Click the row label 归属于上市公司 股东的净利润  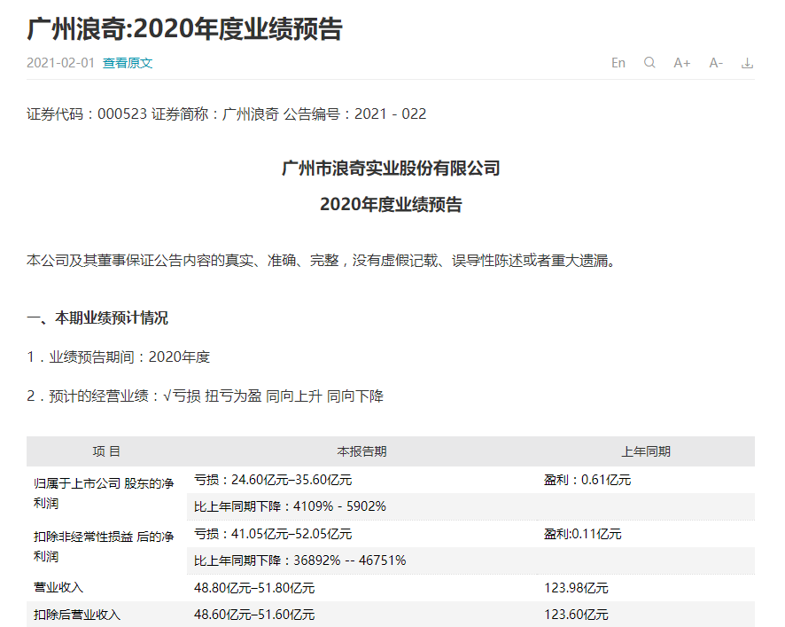pyautogui.click(x=104, y=493)
